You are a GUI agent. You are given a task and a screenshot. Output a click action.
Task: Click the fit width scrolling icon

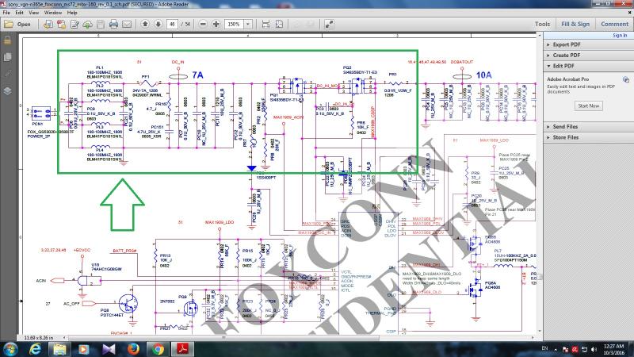[x=265, y=25]
